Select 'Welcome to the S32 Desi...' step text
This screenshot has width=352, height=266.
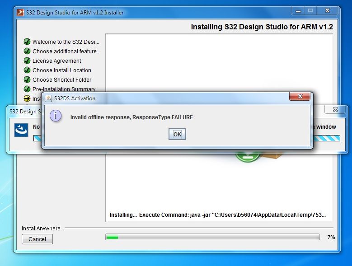click(x=66, y=42)
